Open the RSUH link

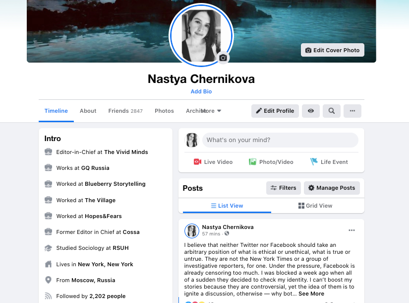click(120, 248)
